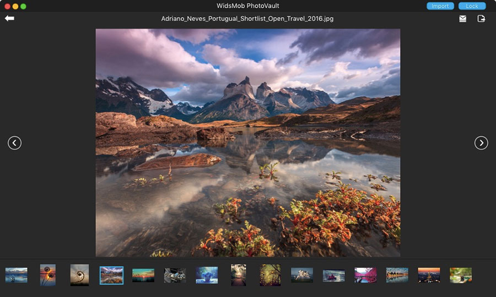Minimize the window with the yellow button
Viewport: 496px width, 297px height.
click(15, 6)
